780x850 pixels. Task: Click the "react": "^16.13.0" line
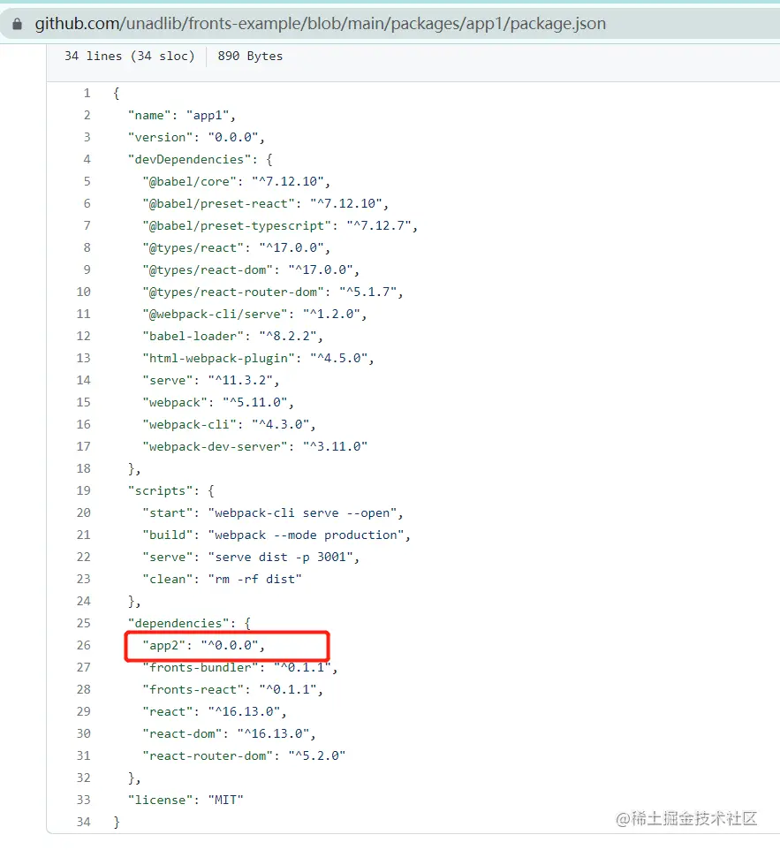click(x=214, y=712)
